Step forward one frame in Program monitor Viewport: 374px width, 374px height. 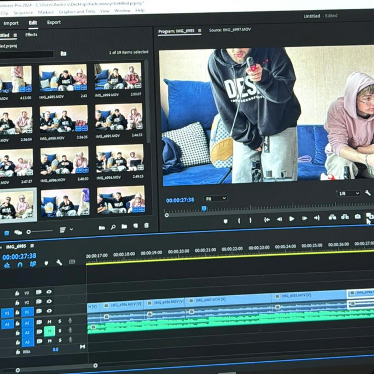point(304,218)
